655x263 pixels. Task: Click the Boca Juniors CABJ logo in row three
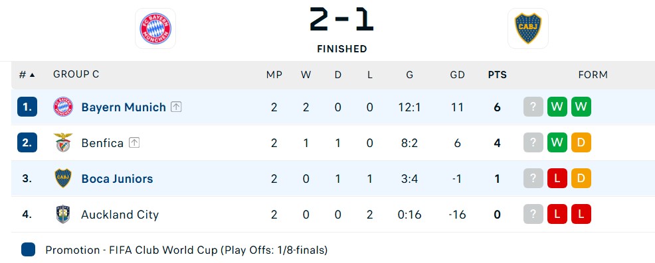point(63,178)
